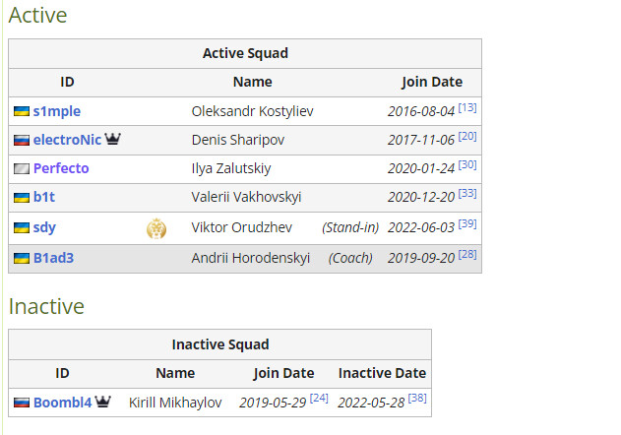Click the Ukraine flag beside s1mple

click(x=21, y=111)
